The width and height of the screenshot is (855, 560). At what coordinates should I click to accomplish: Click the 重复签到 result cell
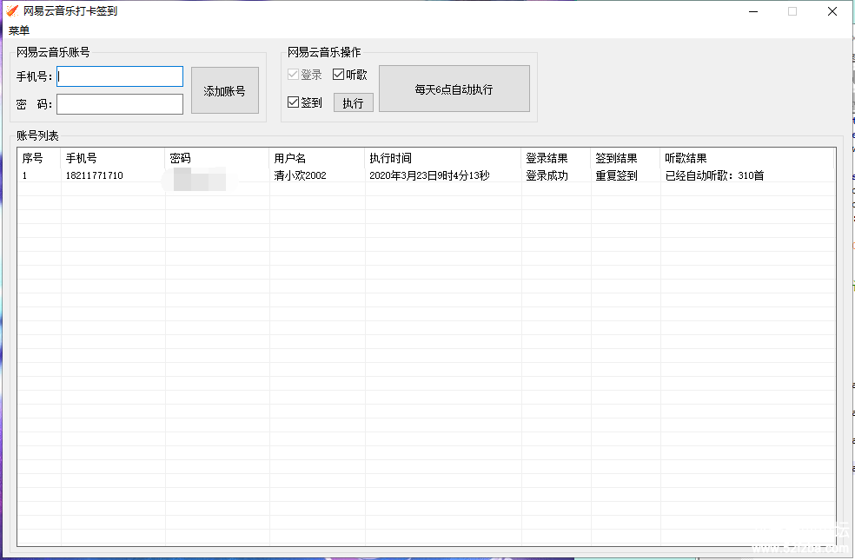(616, 175)
